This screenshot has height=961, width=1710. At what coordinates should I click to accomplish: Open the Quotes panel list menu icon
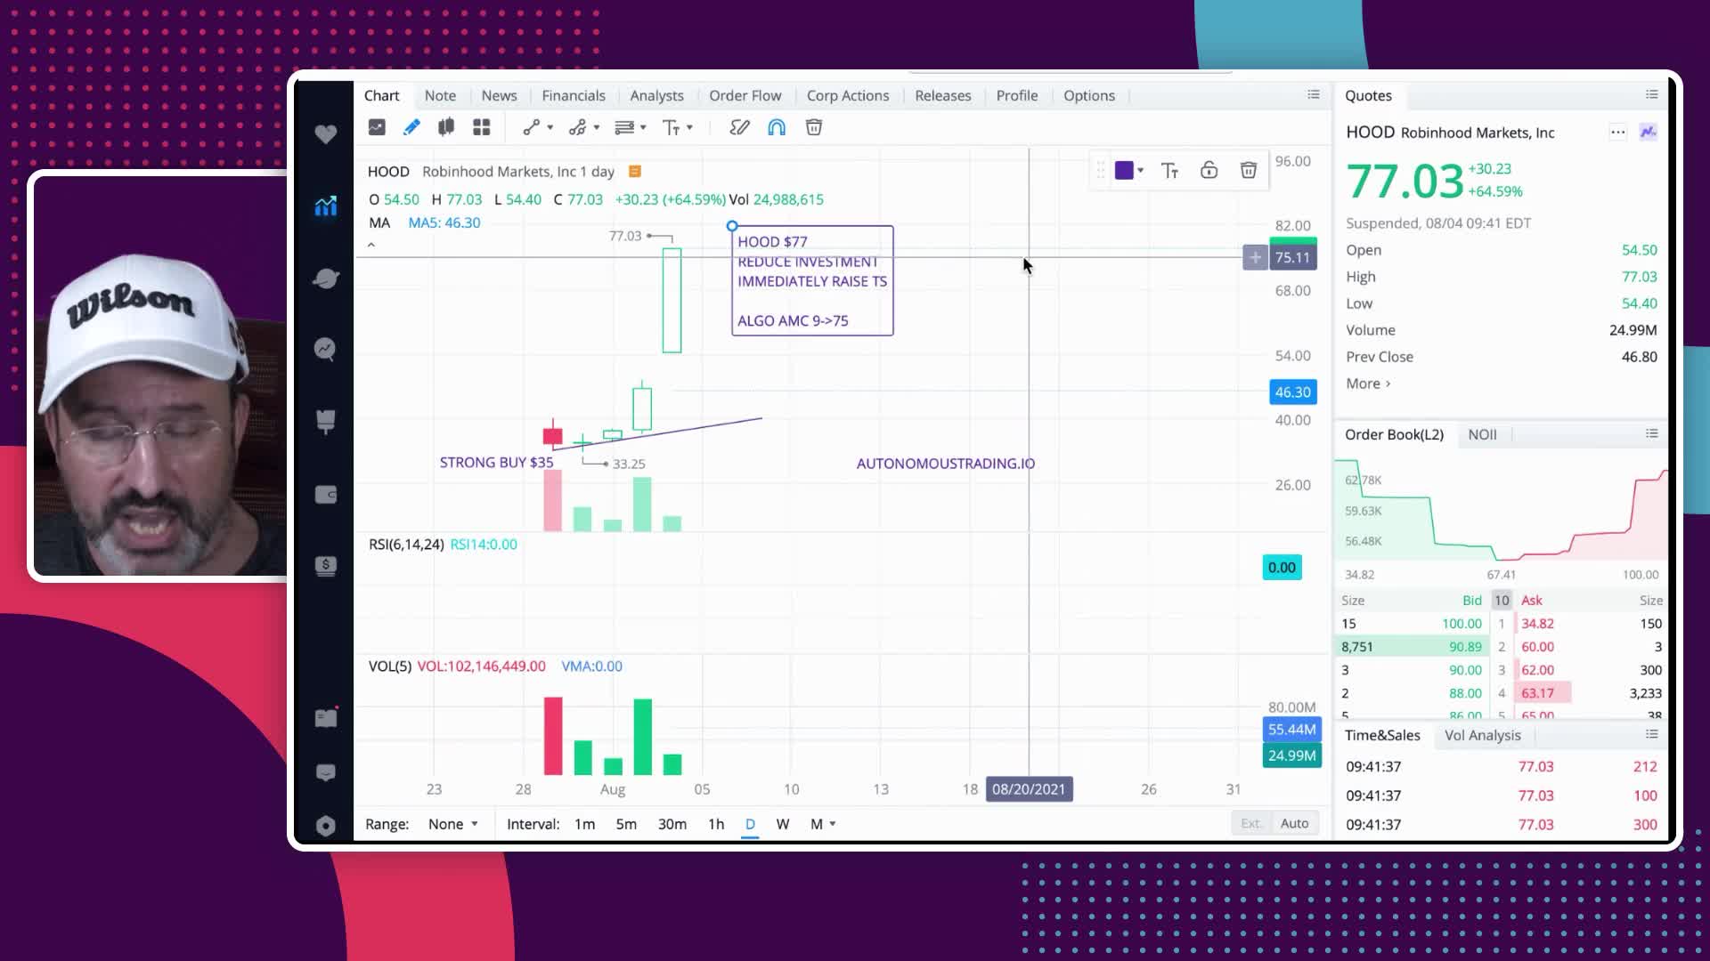[x=1651, y=94]
